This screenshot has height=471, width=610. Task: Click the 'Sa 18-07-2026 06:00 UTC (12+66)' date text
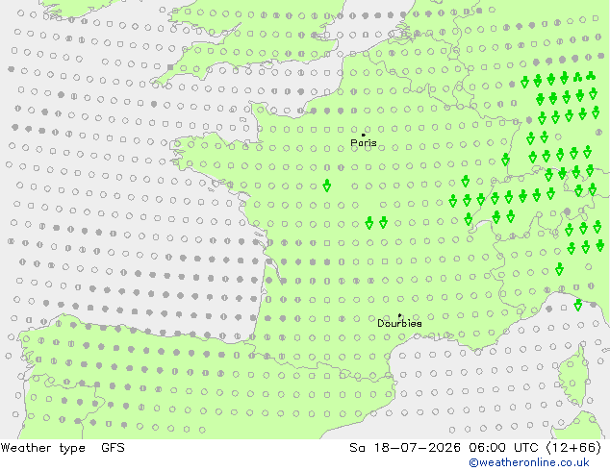(x=475, y=448)
